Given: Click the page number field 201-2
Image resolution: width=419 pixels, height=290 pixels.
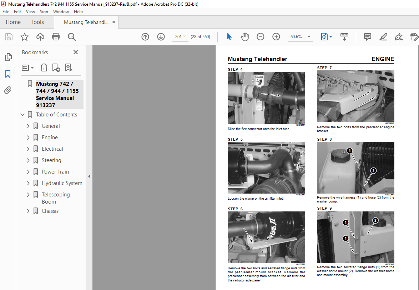Looking at the screenshot, I should (180, 37).
